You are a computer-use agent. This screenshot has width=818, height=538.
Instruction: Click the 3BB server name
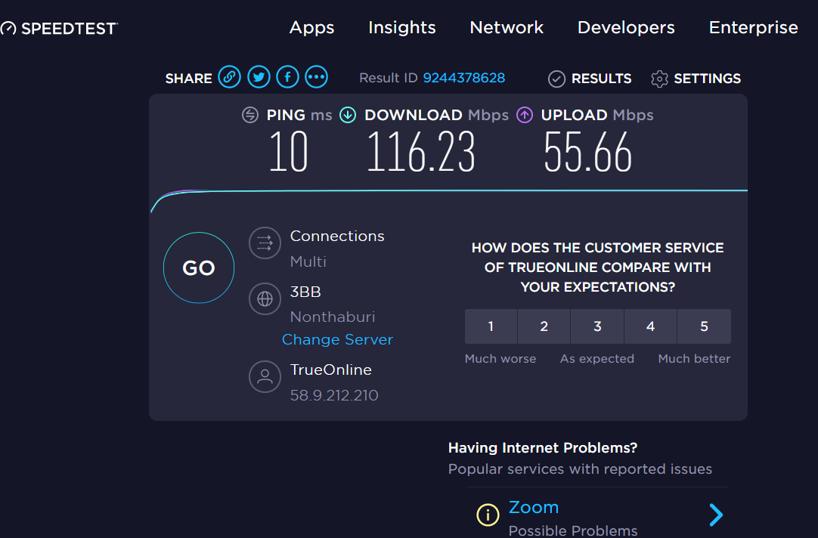click(305, 292)
